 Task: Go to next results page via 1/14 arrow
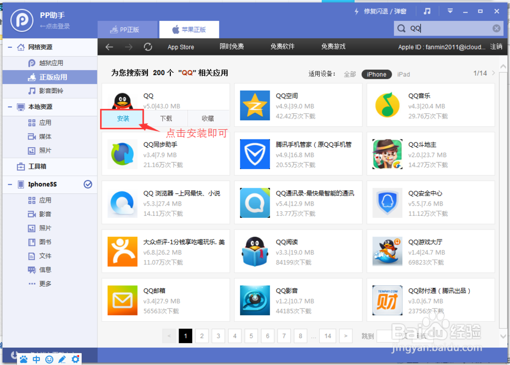click(493, 73)
